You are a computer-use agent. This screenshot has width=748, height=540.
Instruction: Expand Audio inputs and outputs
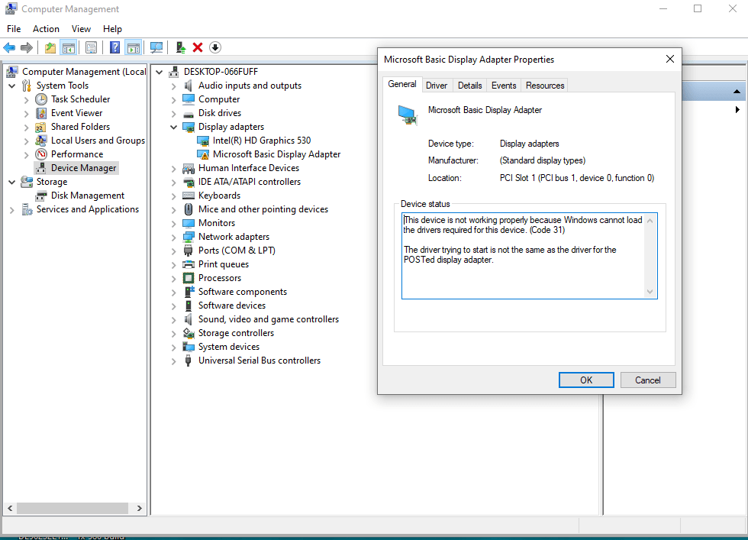click(174, 86)
